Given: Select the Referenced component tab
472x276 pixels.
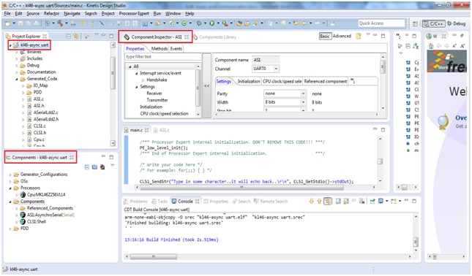Looking at the screenshot, I should click(x=326, y=81).
